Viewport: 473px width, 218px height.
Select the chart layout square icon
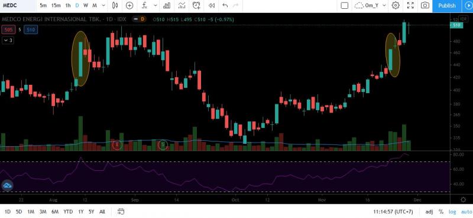pos(345,5)
